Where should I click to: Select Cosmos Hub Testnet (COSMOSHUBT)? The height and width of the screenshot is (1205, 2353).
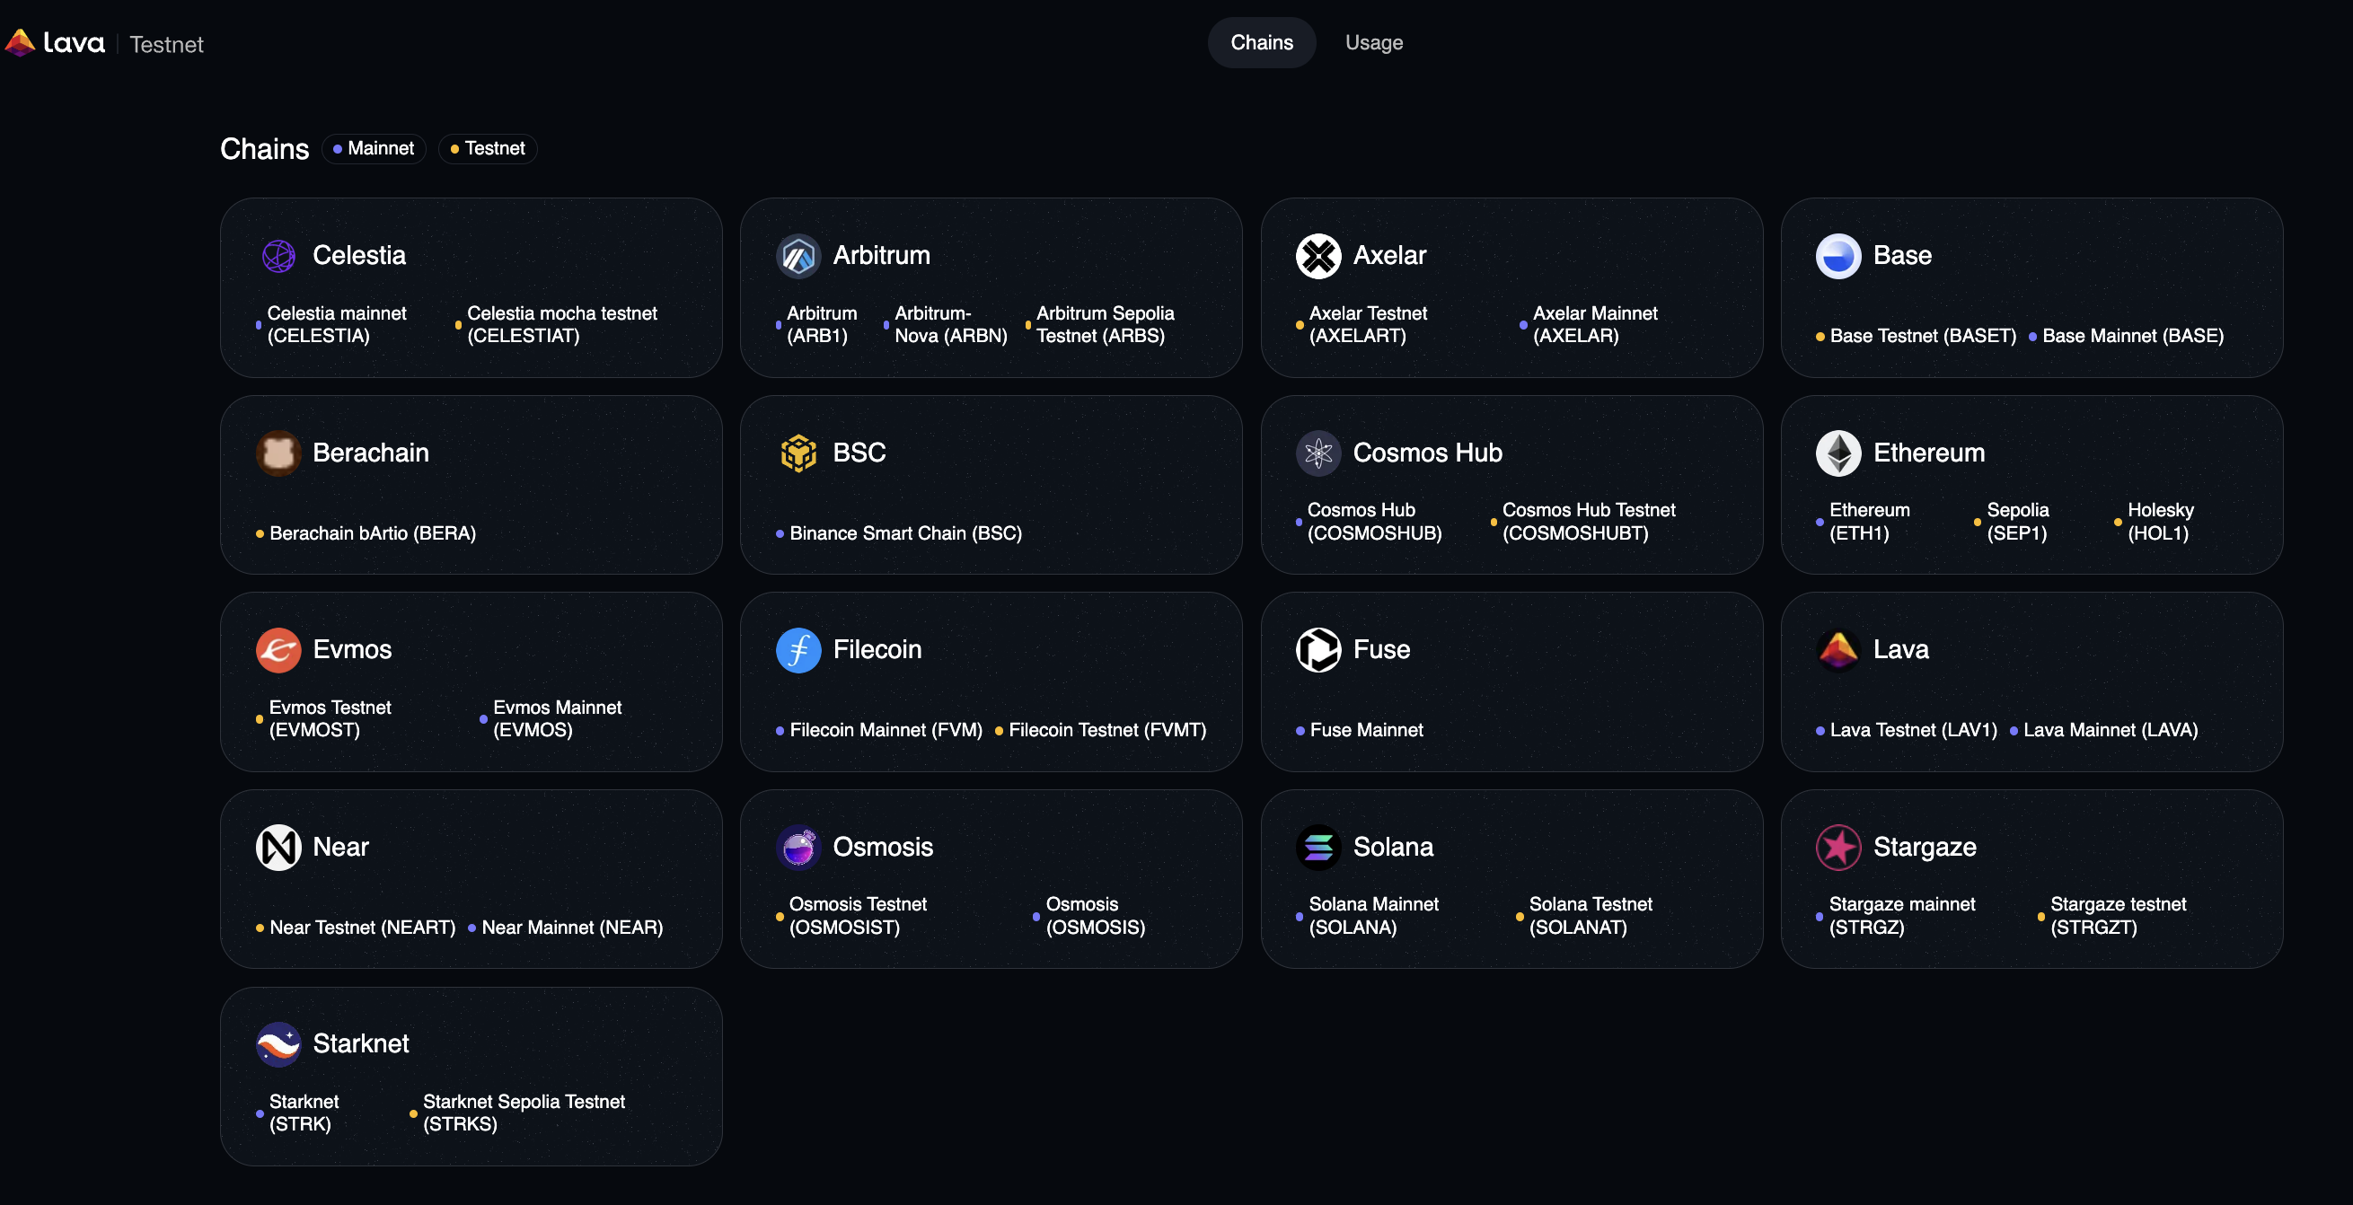coord(1583,522)
